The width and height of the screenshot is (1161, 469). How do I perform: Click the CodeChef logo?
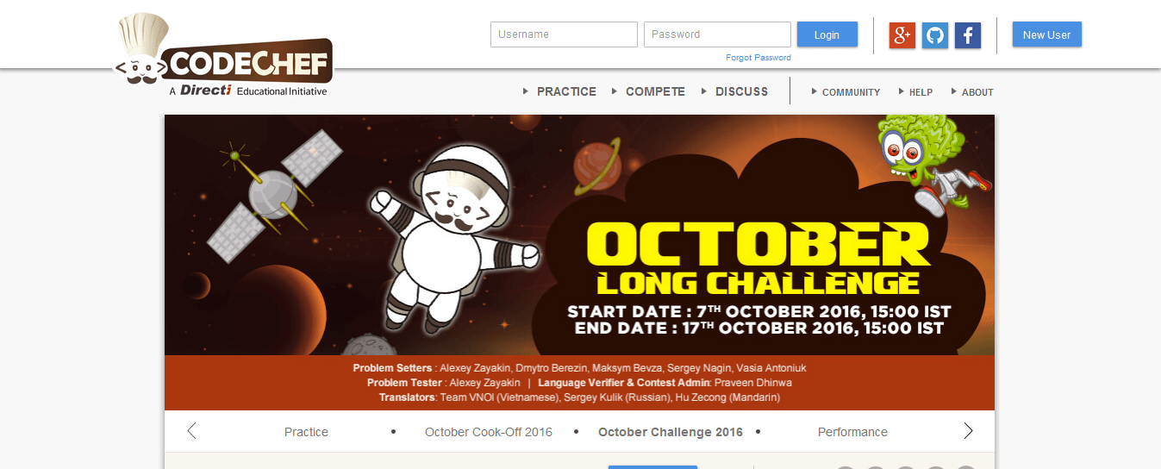[223, 55]
